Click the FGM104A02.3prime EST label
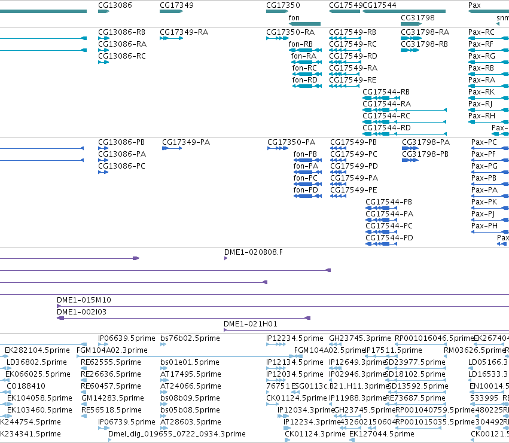509x443 pixels. pyautogui.click(x=112, y=350)
